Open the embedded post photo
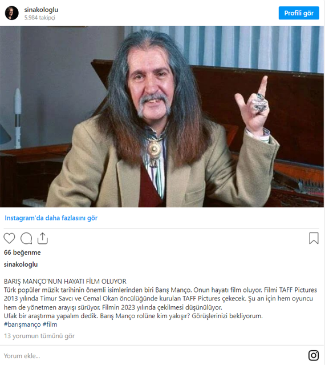Screen dimensions: 325x365 coord(162,117)
